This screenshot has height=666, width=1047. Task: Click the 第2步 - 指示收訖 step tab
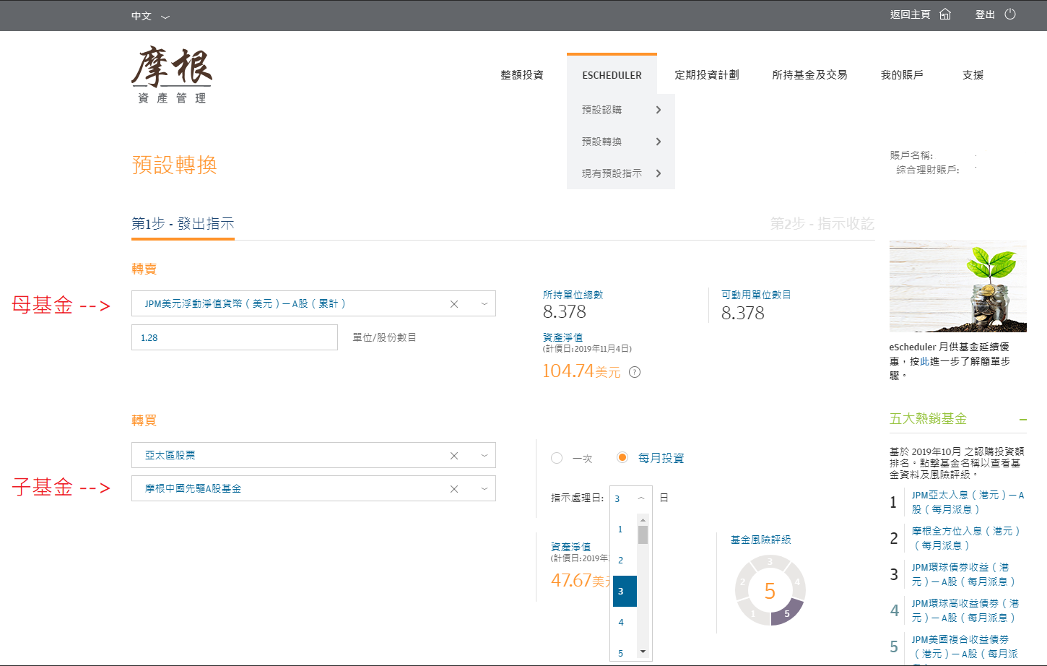[822, 224]
